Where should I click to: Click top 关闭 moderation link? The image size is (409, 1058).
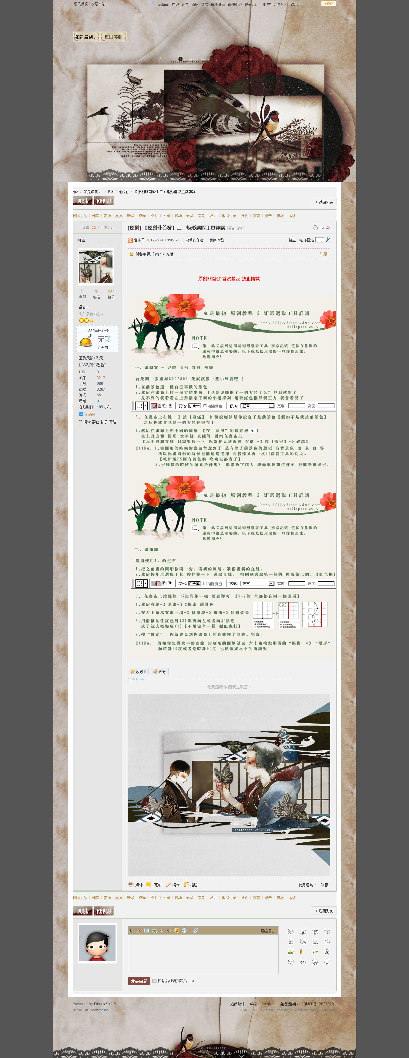tap(166, 216)
